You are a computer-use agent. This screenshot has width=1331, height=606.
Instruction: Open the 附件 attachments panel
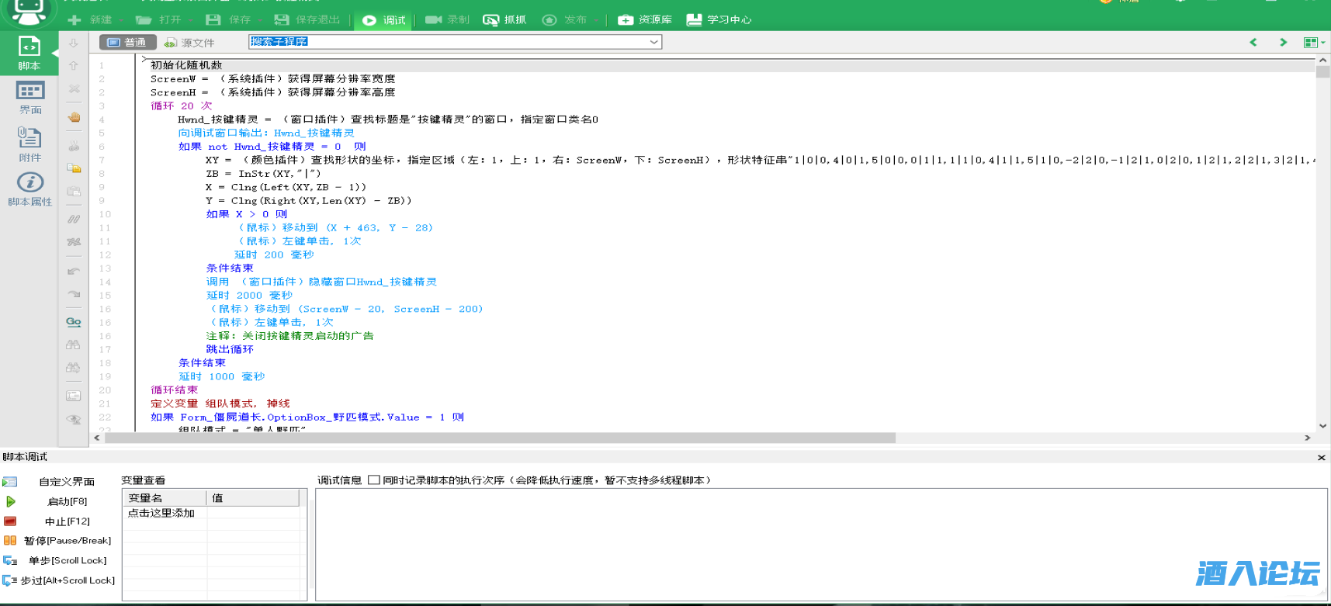pos(29,144)
